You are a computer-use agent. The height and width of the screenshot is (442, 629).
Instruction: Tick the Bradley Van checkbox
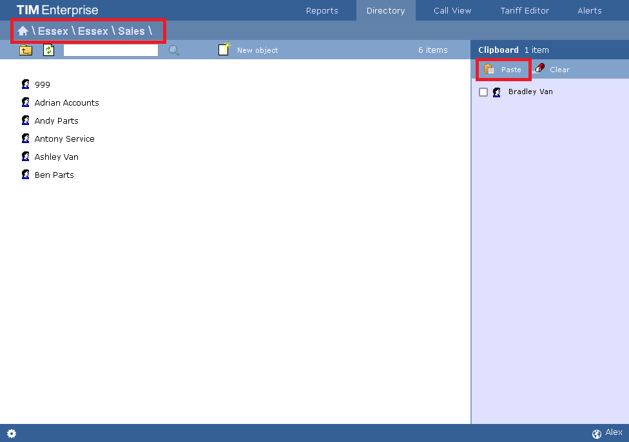[x=483, y=92]
